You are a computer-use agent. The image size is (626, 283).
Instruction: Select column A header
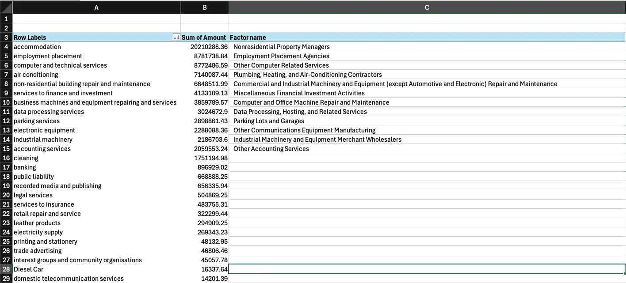tap(96, 7)
